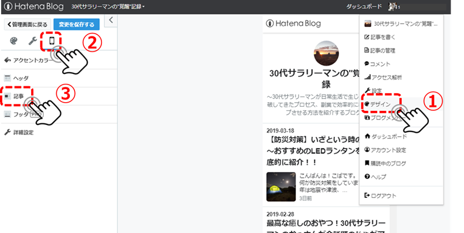Expand the ヘッダ section
Image resolution: width=464 pixels, height=233 pixels.
(59, 78)
